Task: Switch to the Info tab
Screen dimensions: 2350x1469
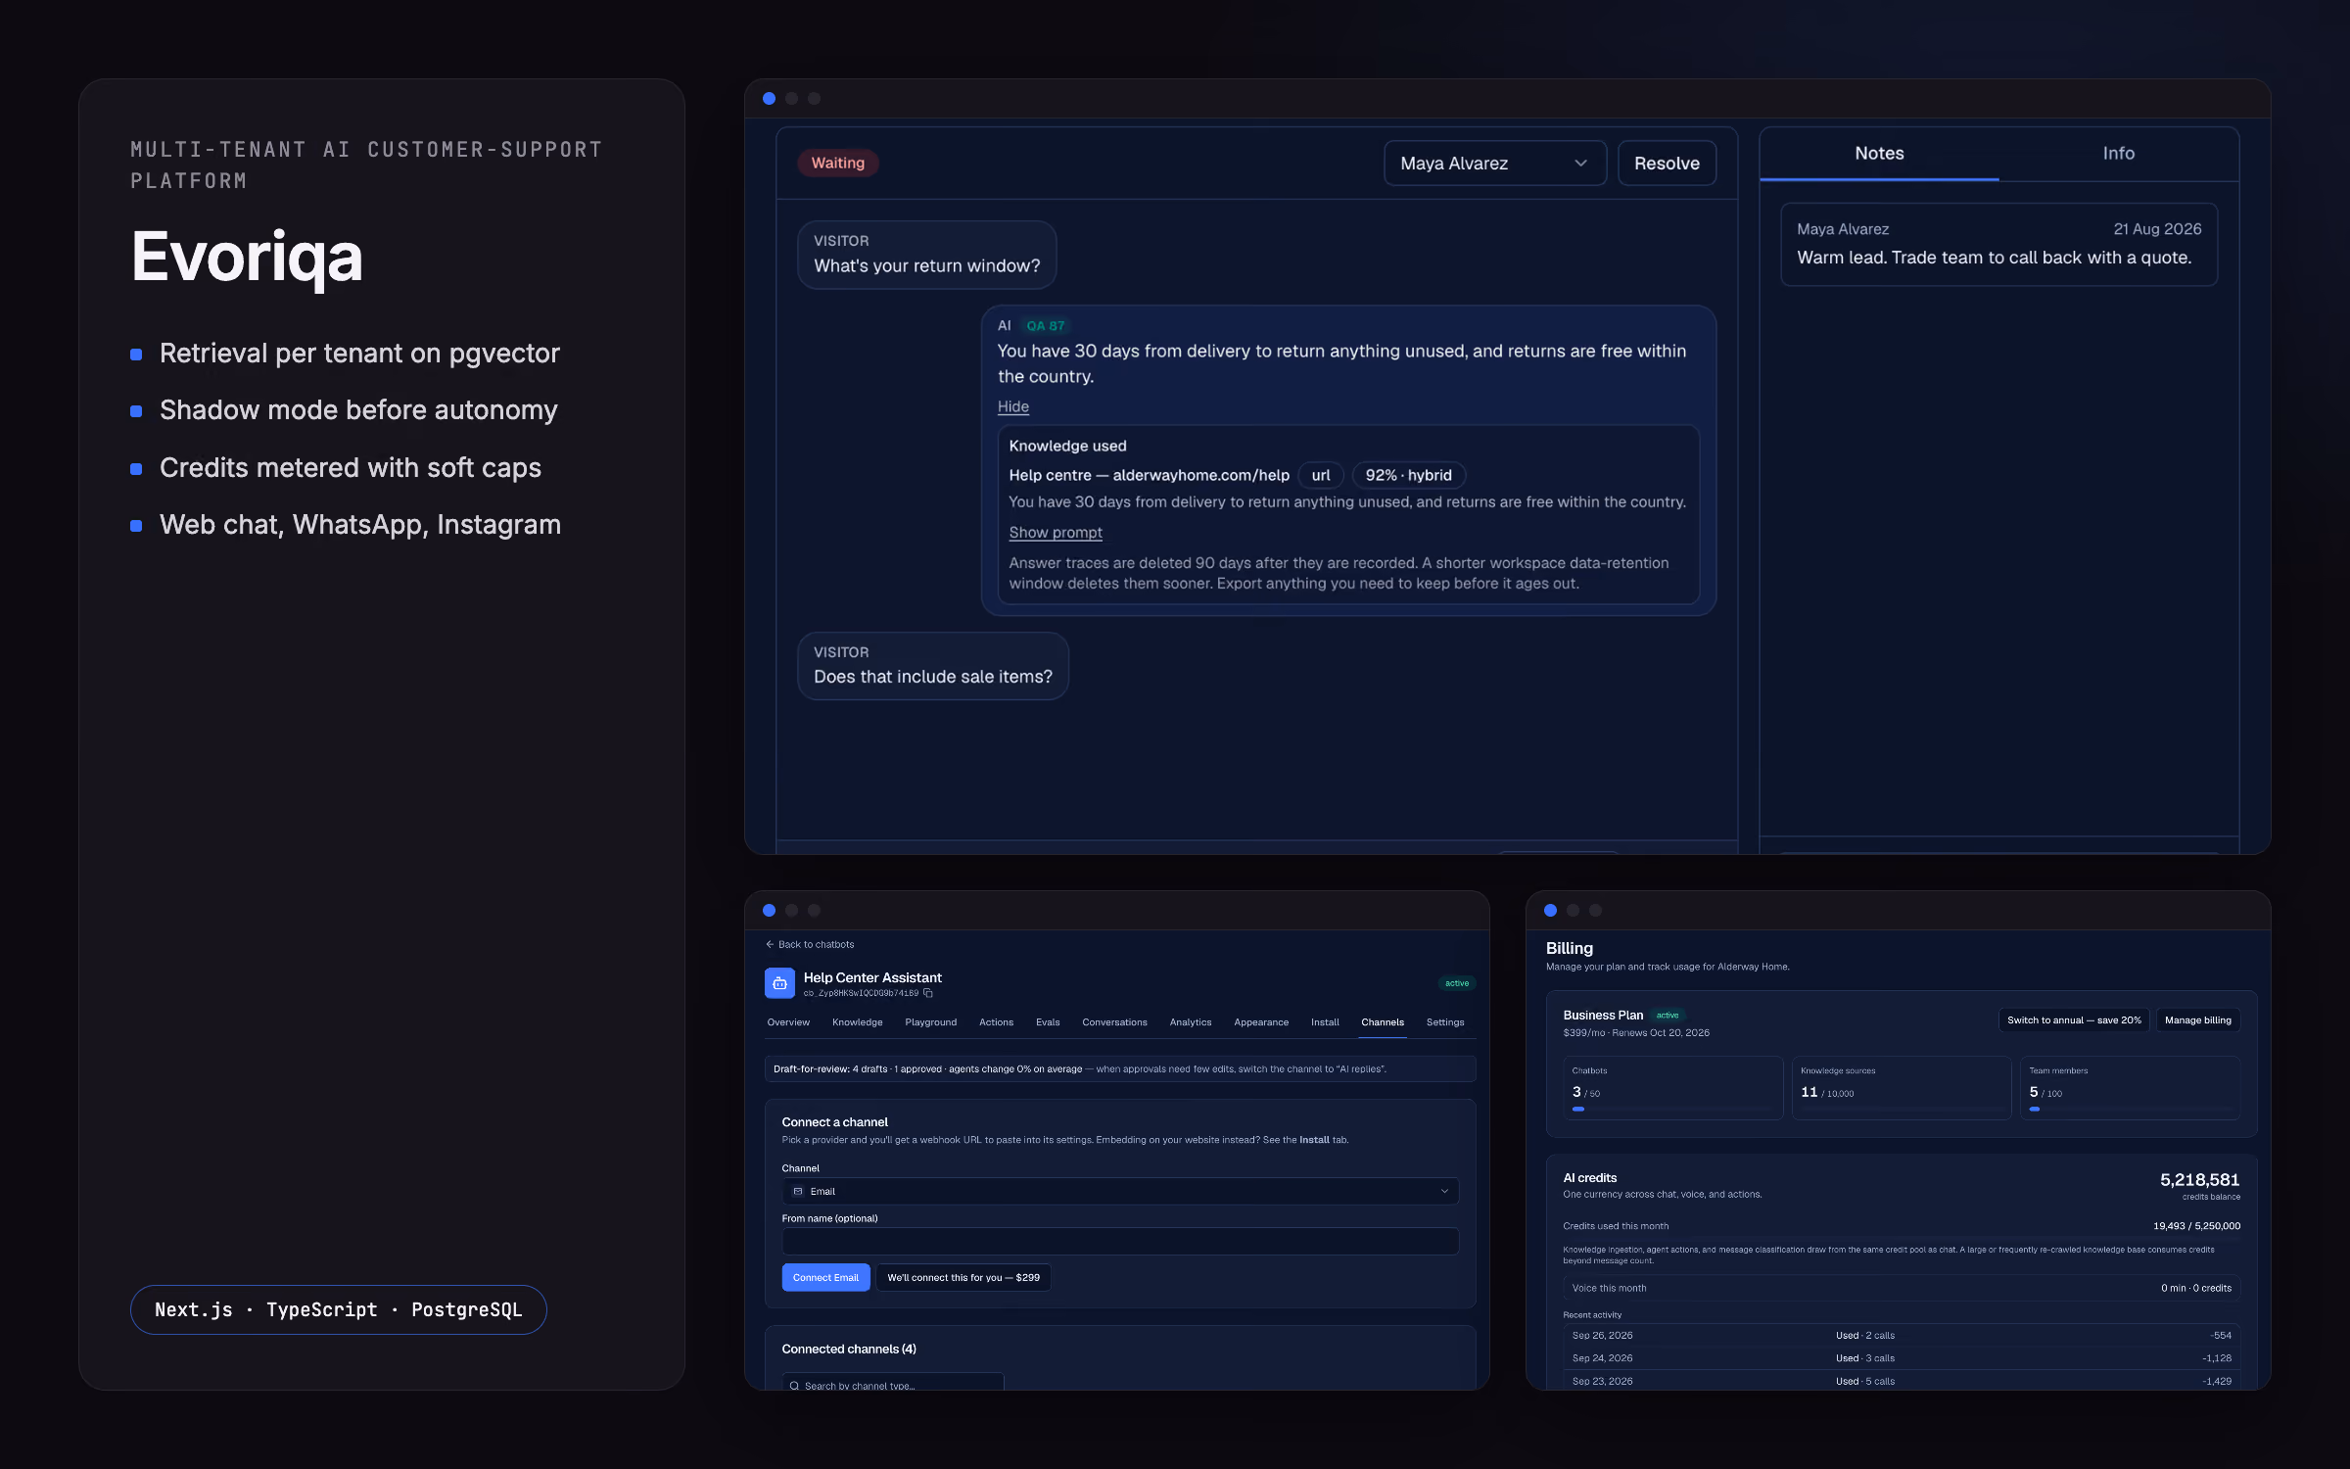Action: click(x=2118, y=154)
